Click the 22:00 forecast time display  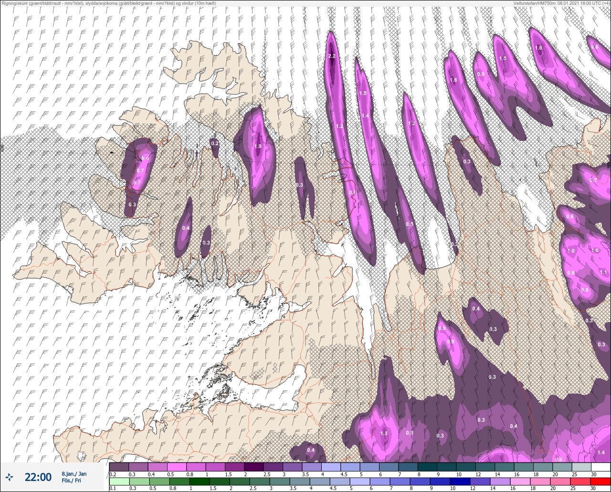[38, 477]
